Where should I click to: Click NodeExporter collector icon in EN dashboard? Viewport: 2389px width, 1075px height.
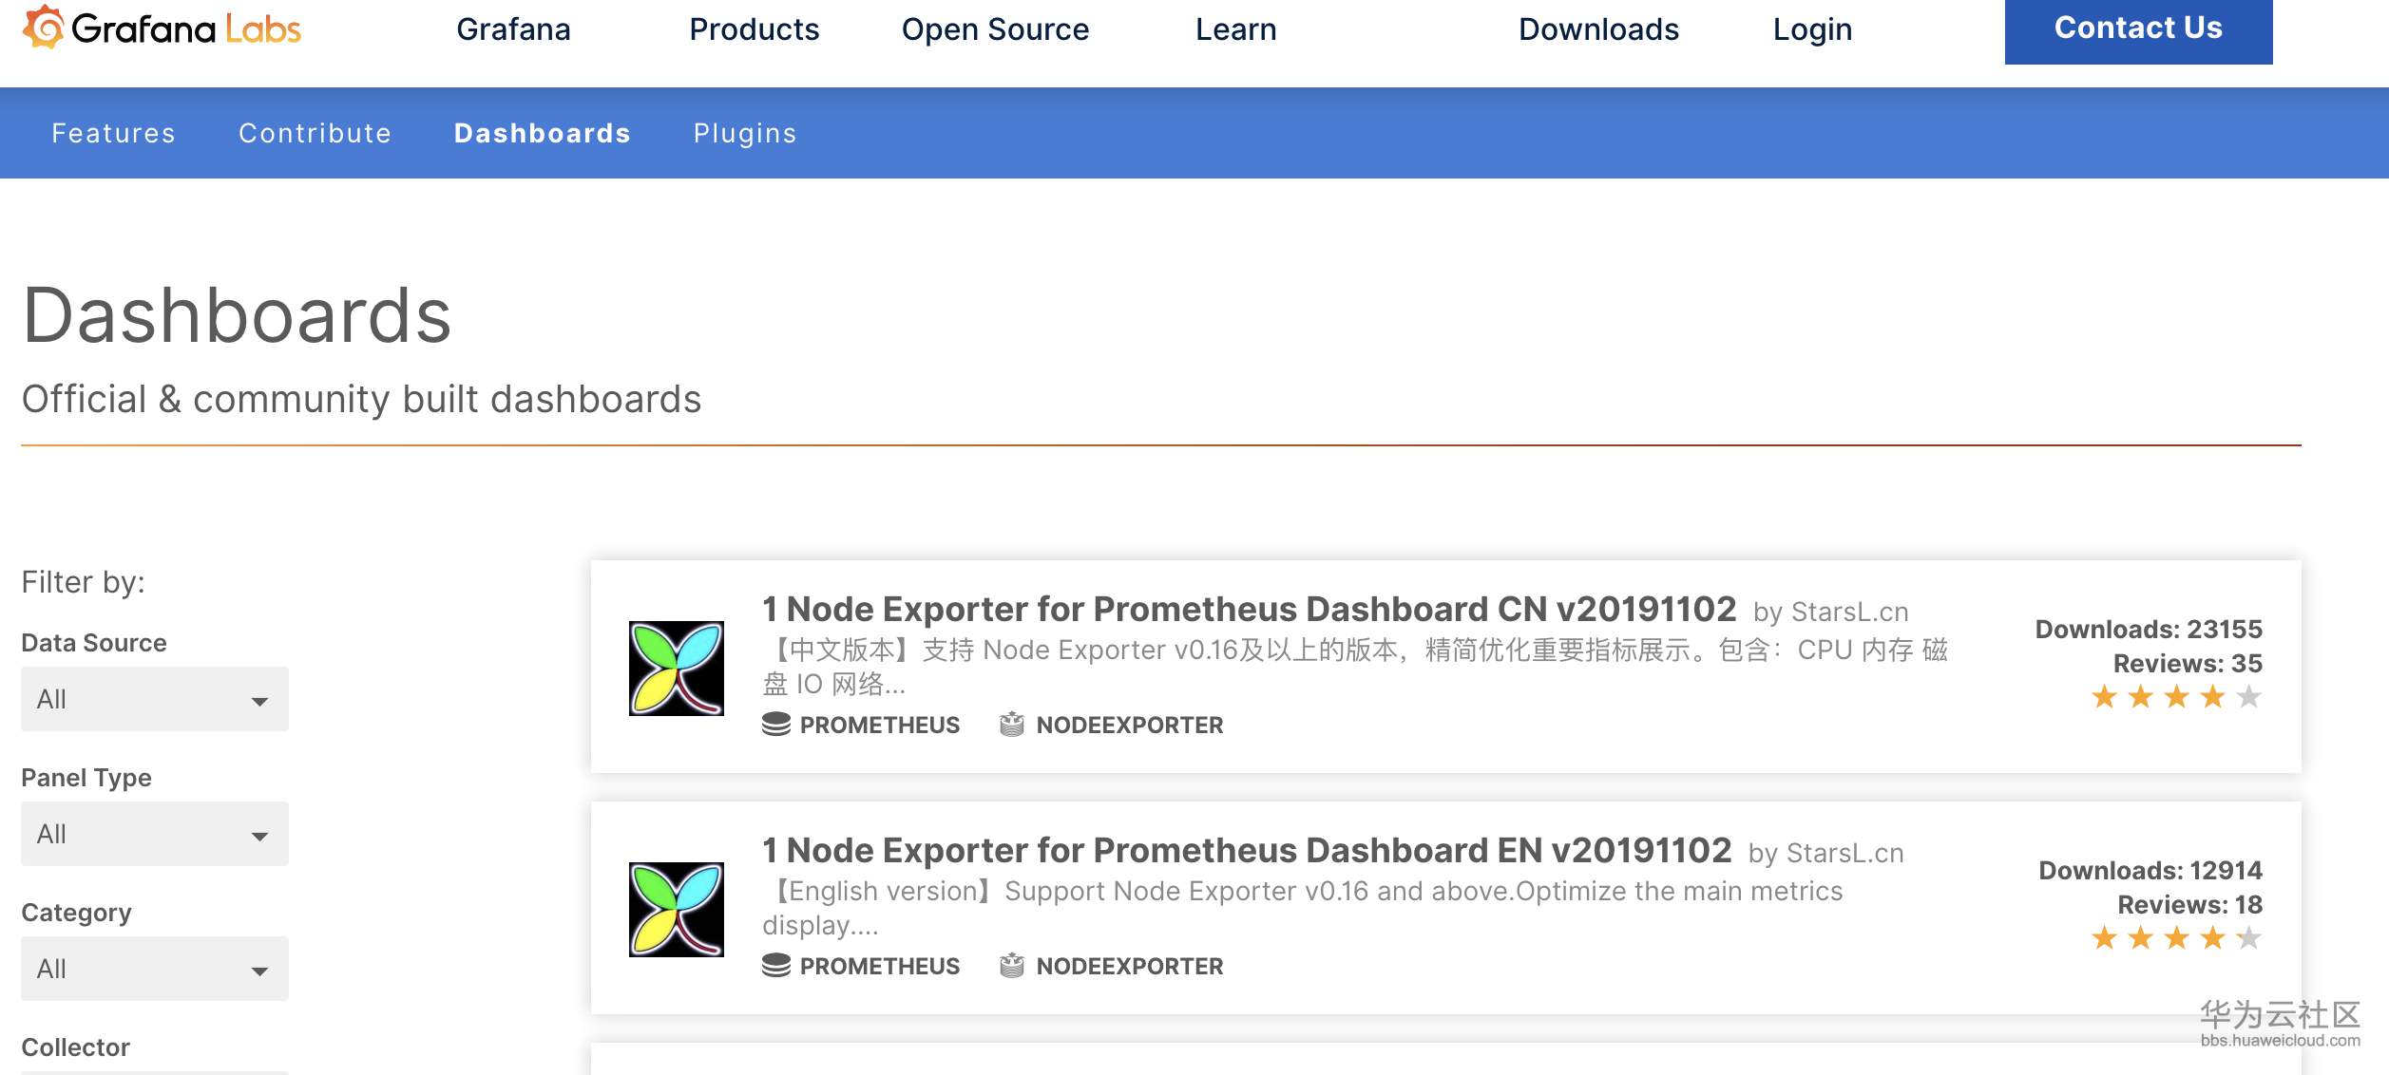tap(1012, 966)
